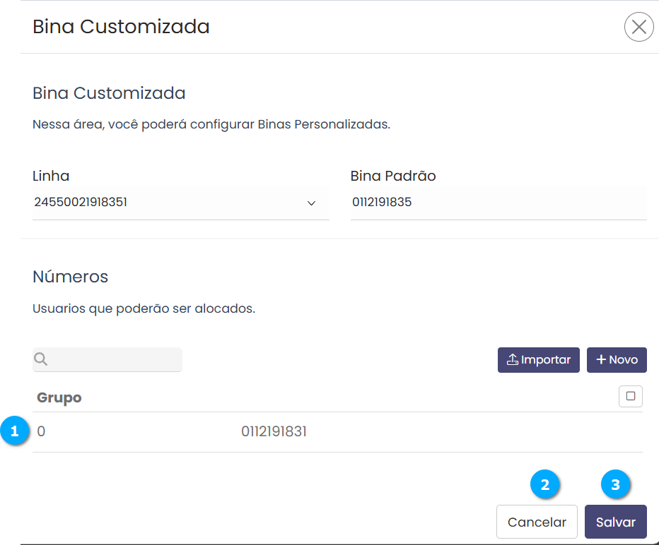
Task: Save settings with the Salvar button
Action: point(615,522)
